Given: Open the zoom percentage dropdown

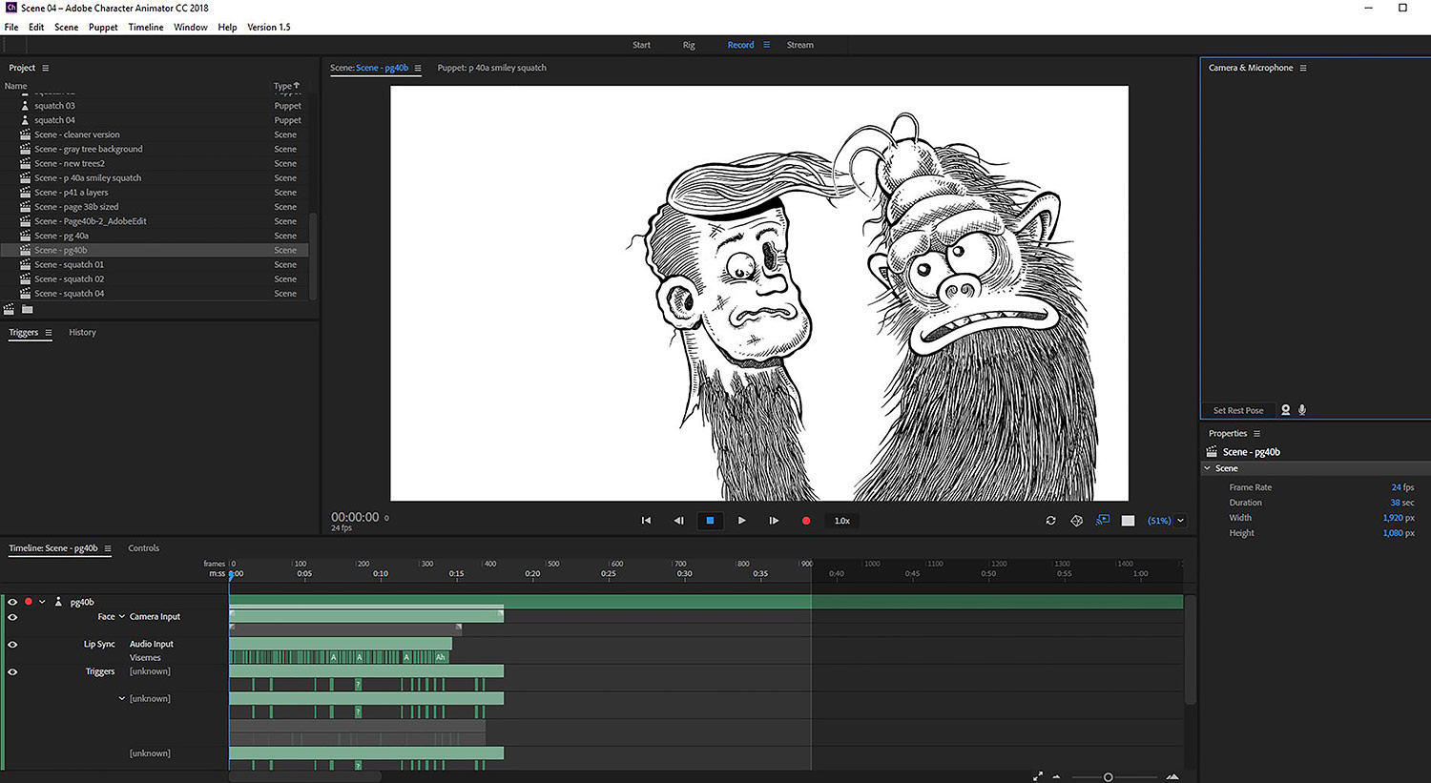Looking at the screenshot, I should pyautogui.click(x=1180, y=521).
